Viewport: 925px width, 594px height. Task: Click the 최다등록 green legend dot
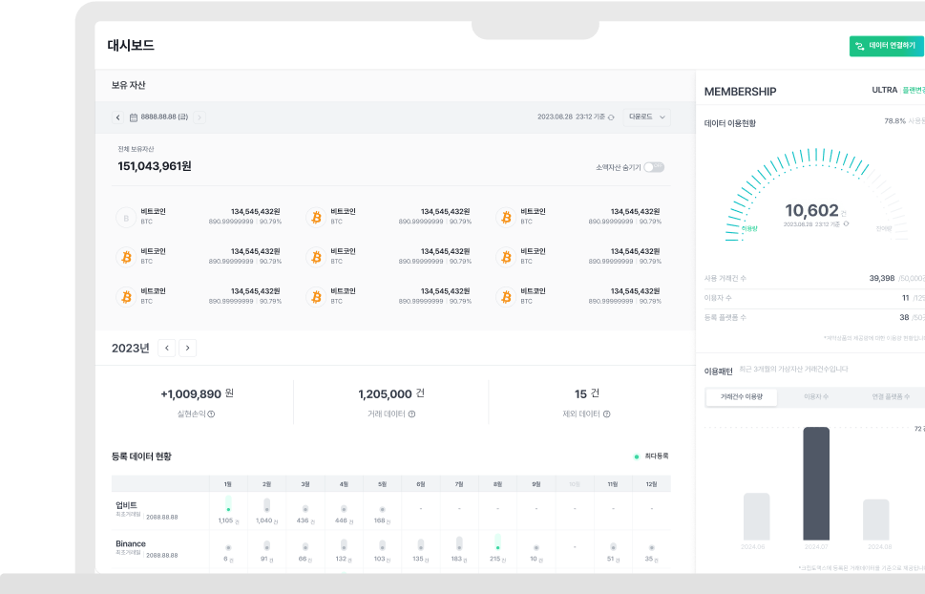[637, 456]
